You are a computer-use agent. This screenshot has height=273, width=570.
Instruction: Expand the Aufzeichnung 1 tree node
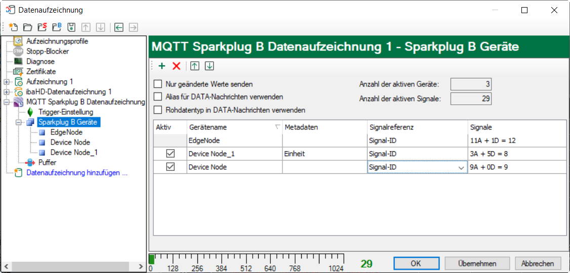[6, 82]
